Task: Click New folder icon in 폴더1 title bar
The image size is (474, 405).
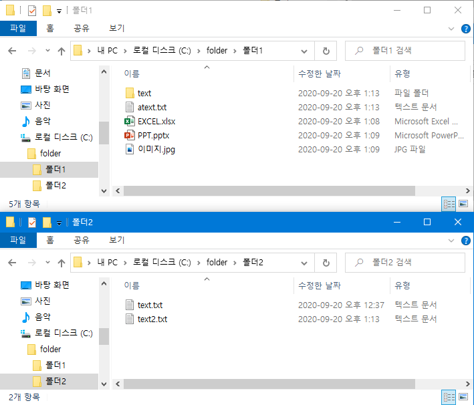Action: (47, 11)
